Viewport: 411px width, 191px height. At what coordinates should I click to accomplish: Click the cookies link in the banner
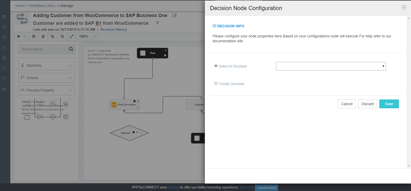(173, 187)
